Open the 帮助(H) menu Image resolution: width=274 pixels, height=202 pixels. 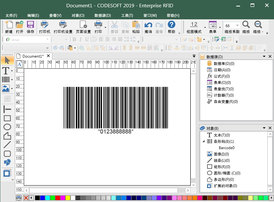point(173,16)
